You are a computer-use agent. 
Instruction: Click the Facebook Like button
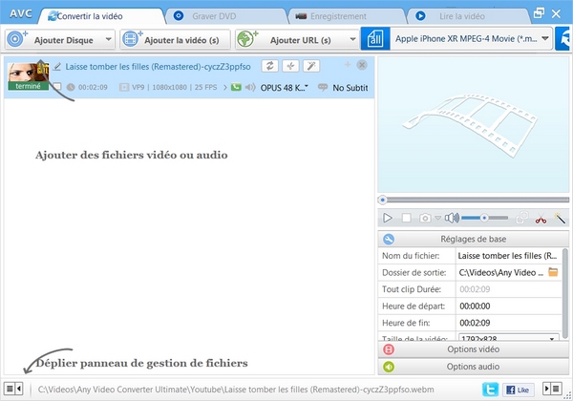[x=519, y=390]
